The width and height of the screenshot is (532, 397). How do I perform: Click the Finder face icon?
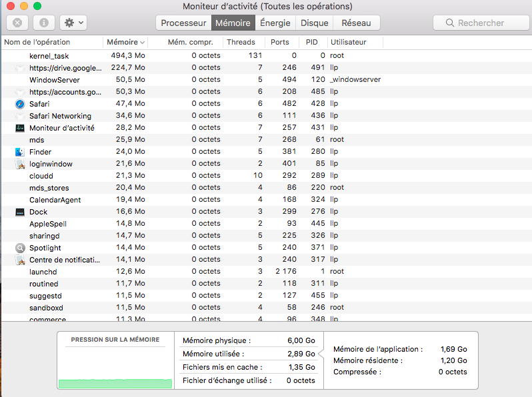tap(20, 152)
